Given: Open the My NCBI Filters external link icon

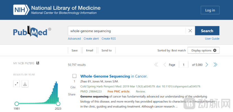Looking at the screenshot, I should point(38,63).
